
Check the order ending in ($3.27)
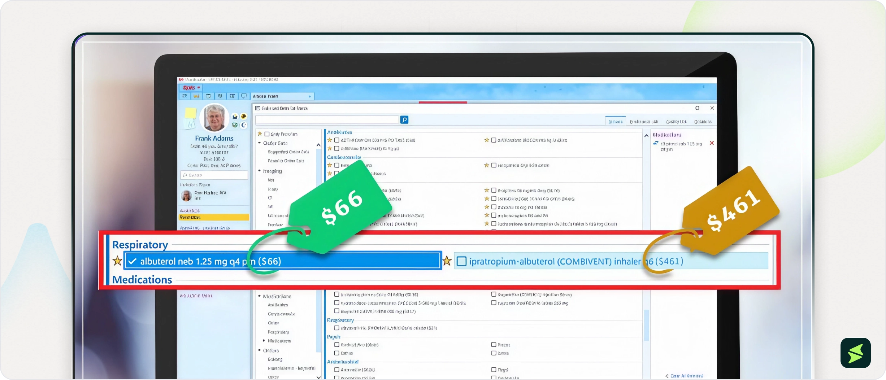click(x=337, y=311)
